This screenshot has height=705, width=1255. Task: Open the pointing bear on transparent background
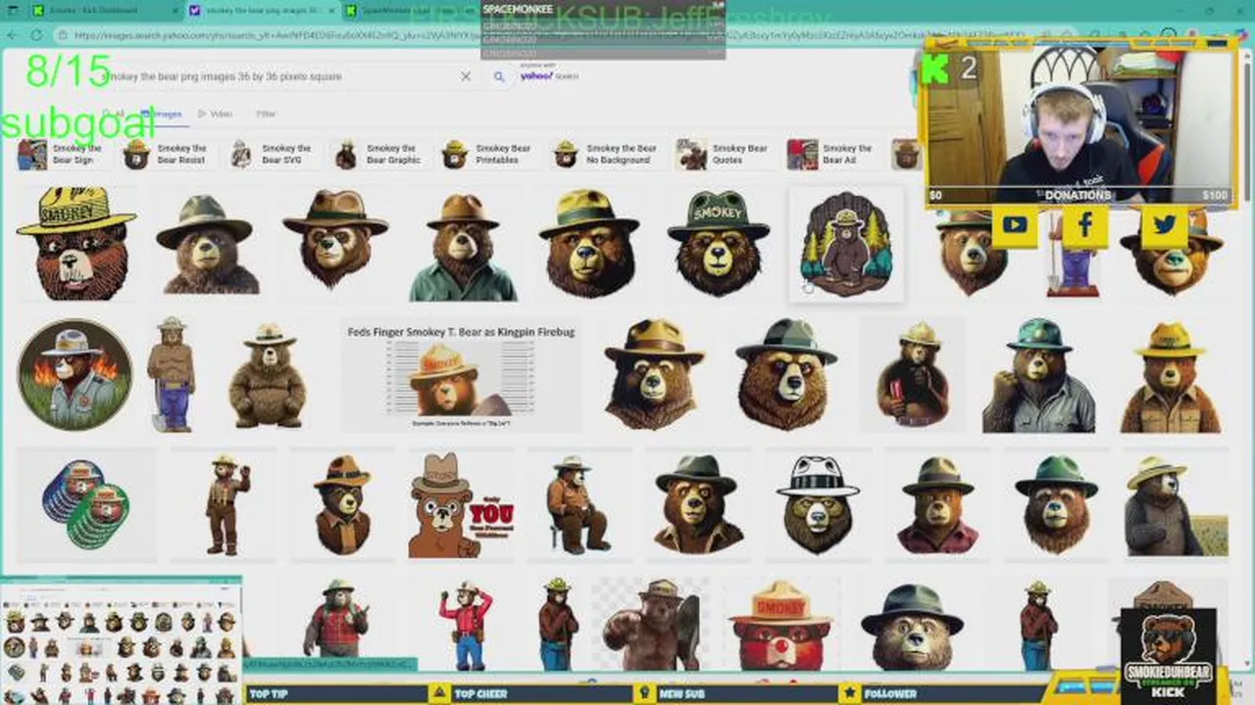click(652, 625)
